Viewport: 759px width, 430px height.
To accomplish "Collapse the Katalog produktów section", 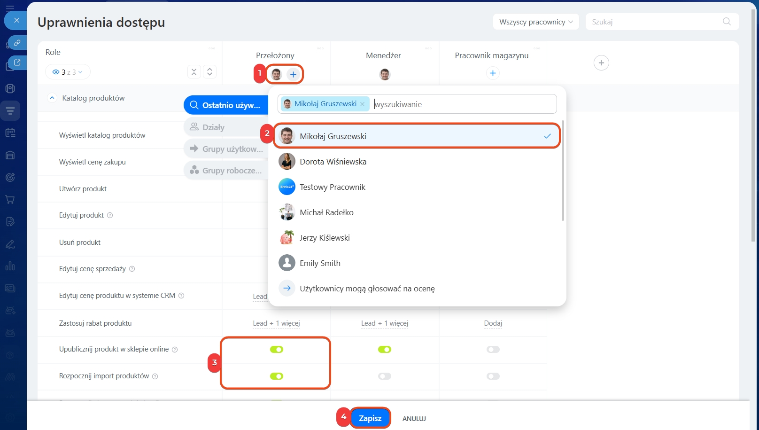I will point(52,98).
